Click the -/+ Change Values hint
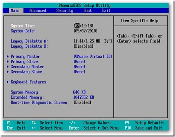 click(90, 123)
